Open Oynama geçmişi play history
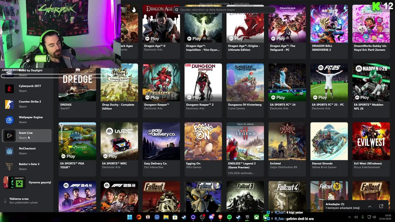The width and height of the screenshot is (395, 222). point(27,183)
